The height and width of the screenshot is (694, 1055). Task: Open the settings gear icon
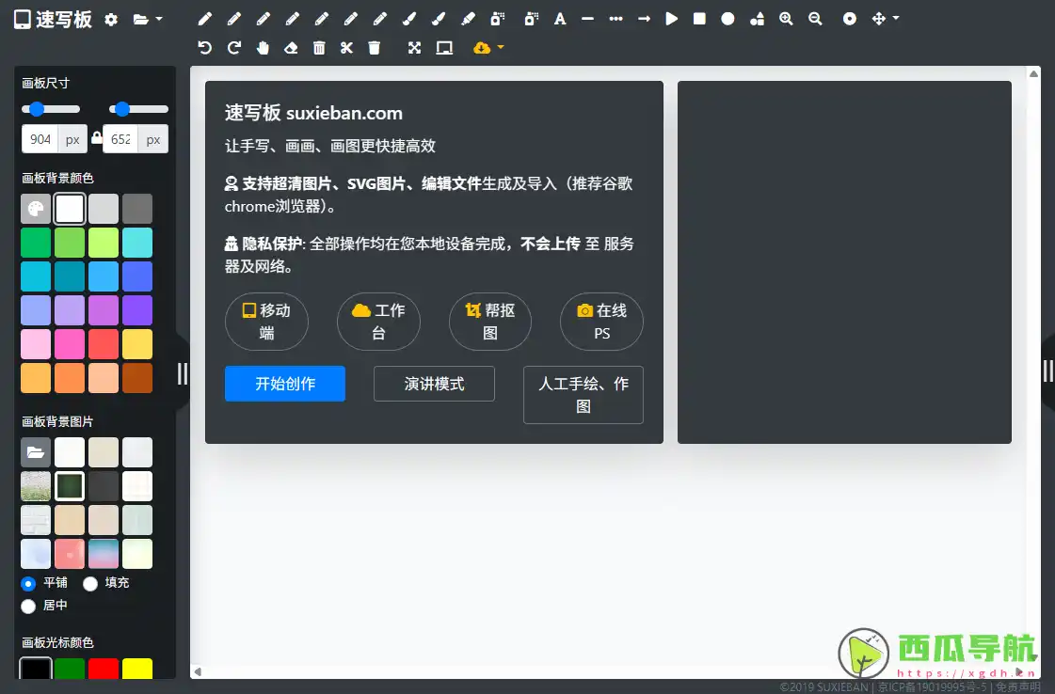110,19
